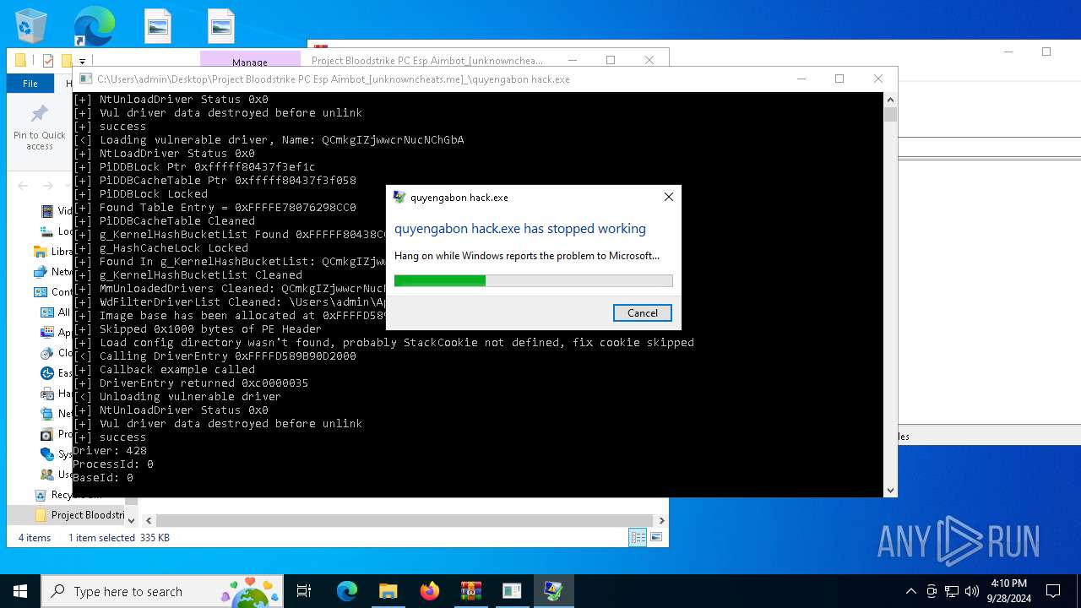Click the Appearance item icon in the navigation pane

pos(47,333)
